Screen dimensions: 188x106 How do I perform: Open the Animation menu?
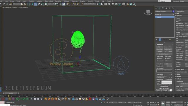point(39,1)
